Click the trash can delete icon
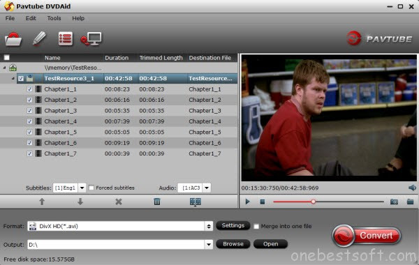This screenshot has height=265, width=419. point(157,202)
